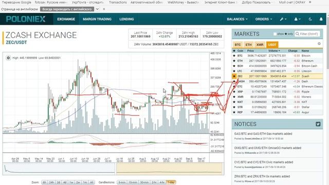Toggle favorite star for ETH row
The width and height of the screenshot is (329, 185).
(x=234, y=61)
